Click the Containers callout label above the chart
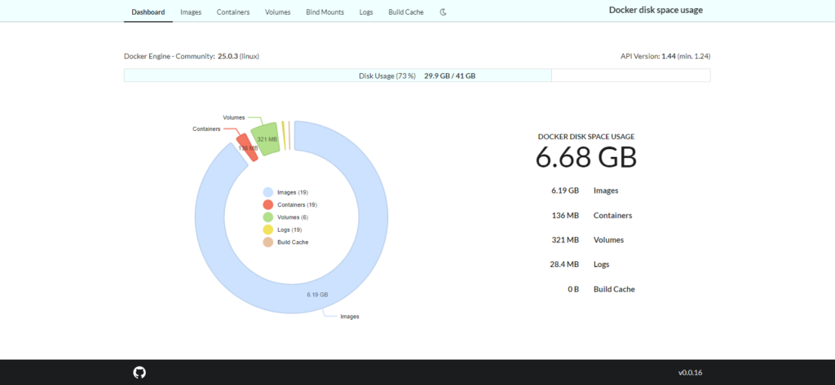The height and width of the screenshot is (385, 835). [206, 129]
